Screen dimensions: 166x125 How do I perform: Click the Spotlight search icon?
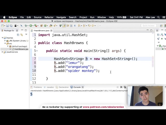[158, 17]
